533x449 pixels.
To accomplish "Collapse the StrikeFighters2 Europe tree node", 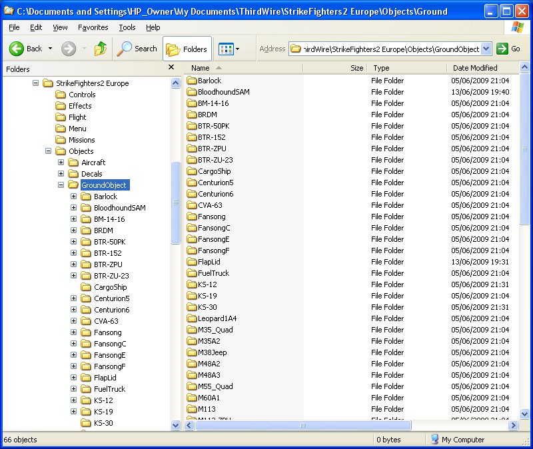I will point(35,83).
